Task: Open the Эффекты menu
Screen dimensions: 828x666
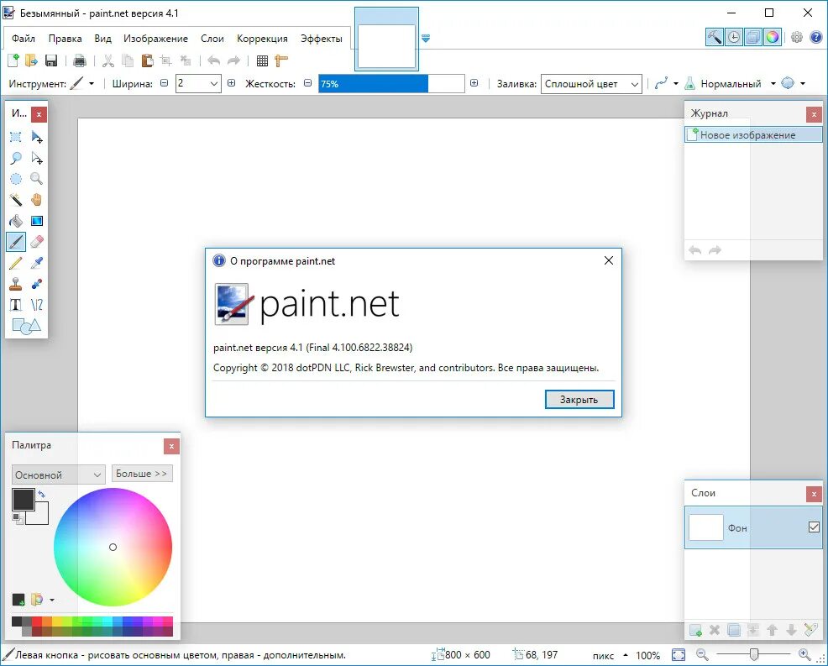Action: [x=322, y=39]
